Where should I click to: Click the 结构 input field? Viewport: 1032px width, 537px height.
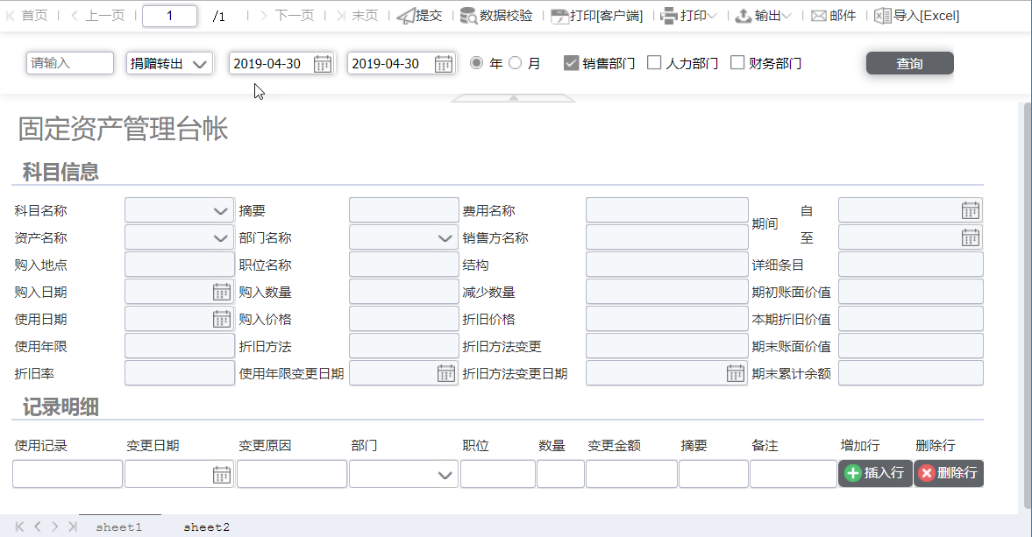coord(666,265)
